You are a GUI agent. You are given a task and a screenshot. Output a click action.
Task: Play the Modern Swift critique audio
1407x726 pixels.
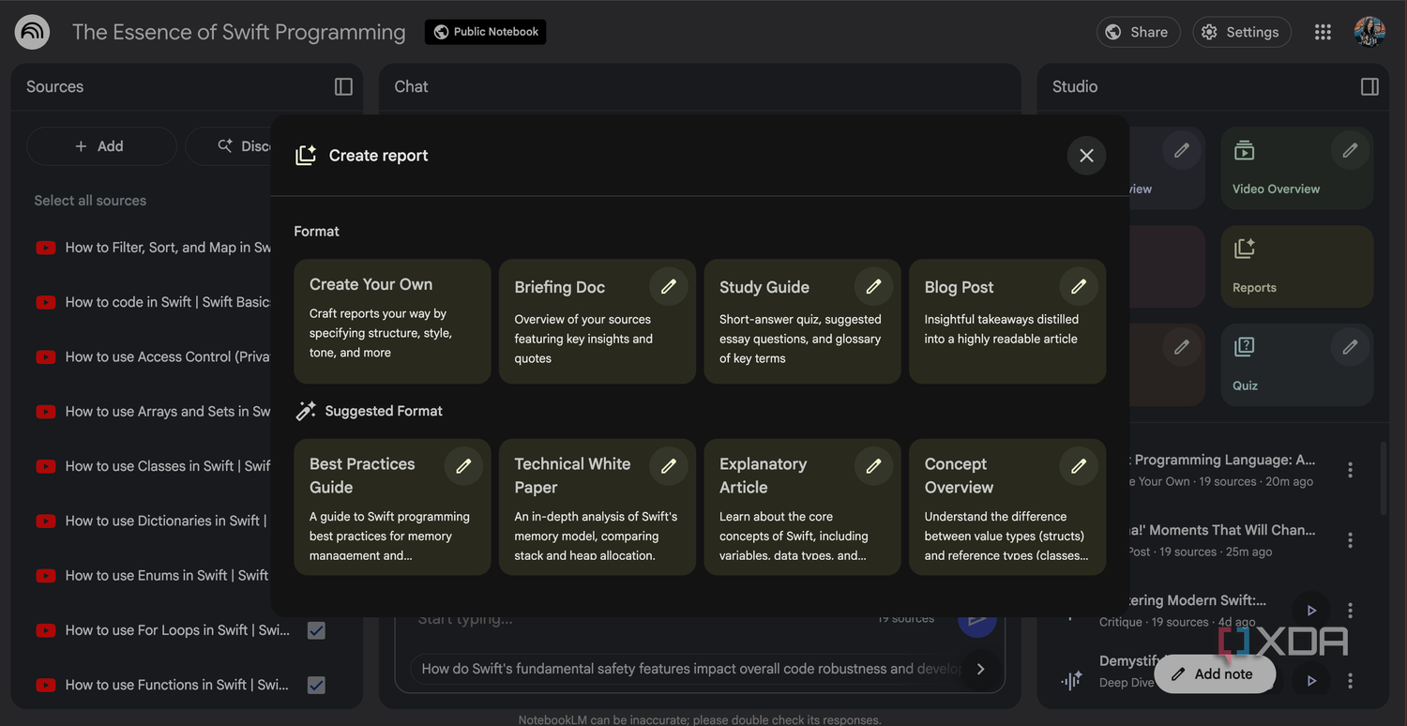1312,611
